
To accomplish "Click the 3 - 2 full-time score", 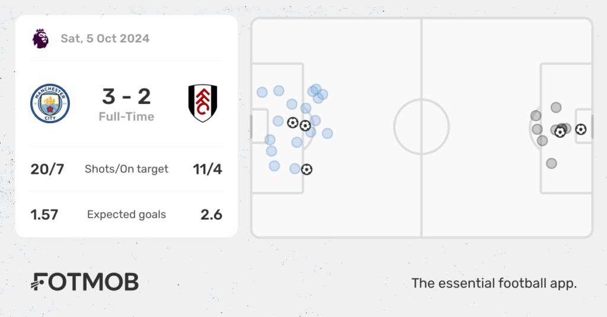I will pos(127,96).
